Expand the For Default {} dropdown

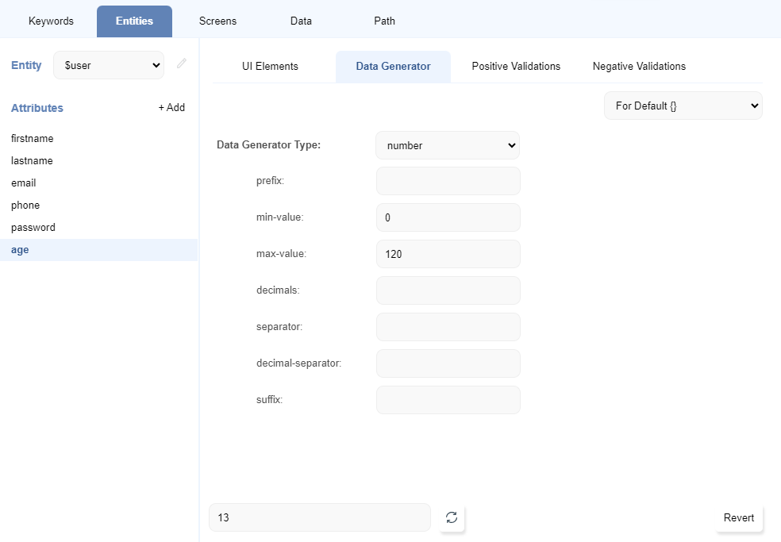point(683,106)
